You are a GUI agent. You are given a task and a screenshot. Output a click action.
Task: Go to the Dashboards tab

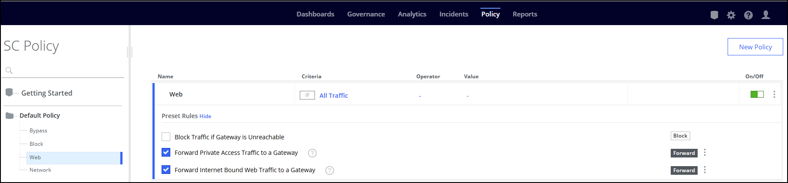click(x=315, y=14)
